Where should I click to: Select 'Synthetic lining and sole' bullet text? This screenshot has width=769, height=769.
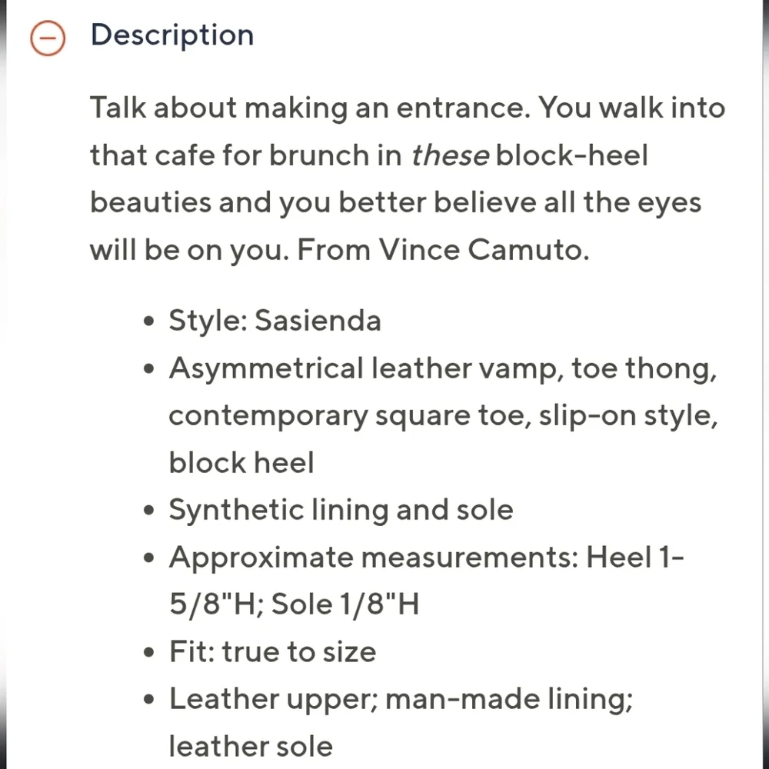341,510
